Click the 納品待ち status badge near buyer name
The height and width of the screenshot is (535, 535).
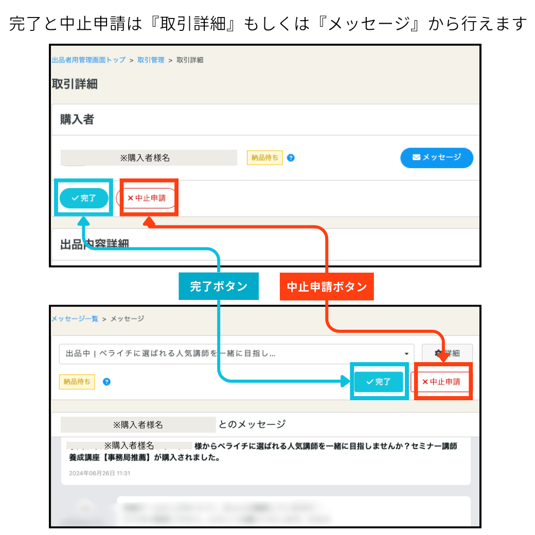tap(264, 157)
